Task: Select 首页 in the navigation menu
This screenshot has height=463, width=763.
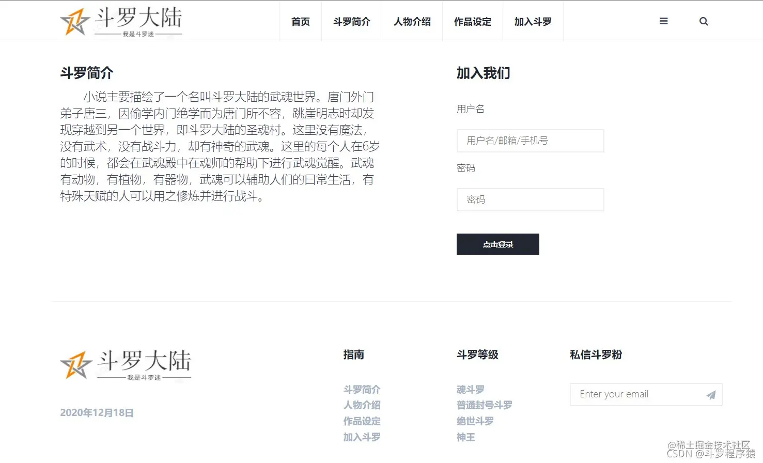Action: pyautogui.click(x=300, y=21)
